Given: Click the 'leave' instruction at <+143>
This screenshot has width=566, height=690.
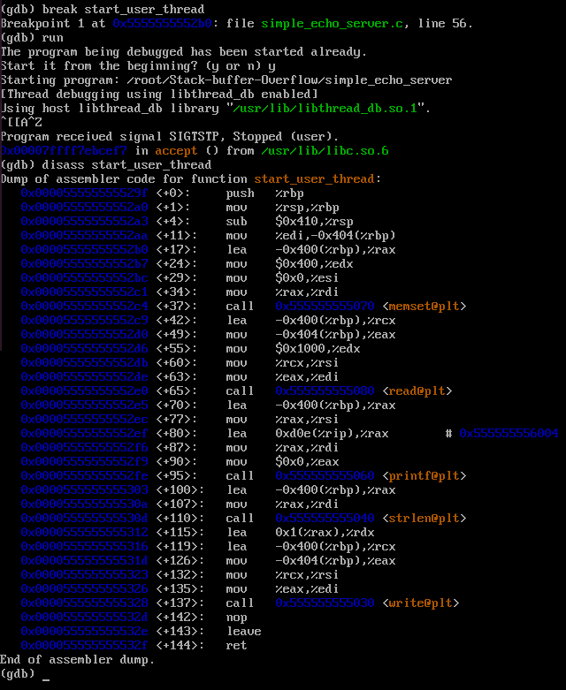Looking at the screenshot, I should (243, 631).
